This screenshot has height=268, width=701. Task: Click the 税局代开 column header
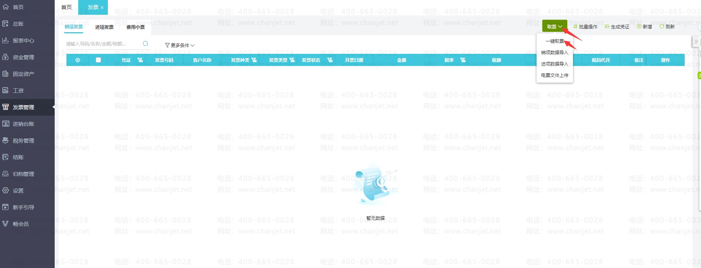601,60
